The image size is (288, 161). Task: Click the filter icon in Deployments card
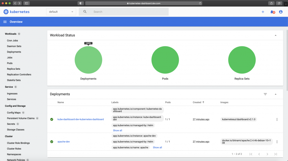coord(265,94)
